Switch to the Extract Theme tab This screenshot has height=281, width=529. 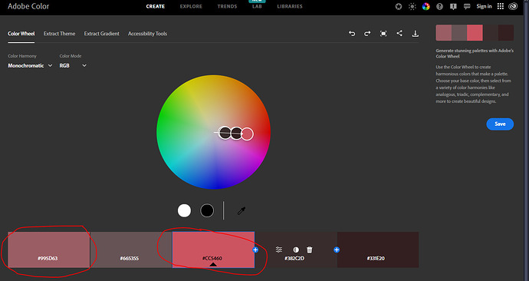point(59,34)
